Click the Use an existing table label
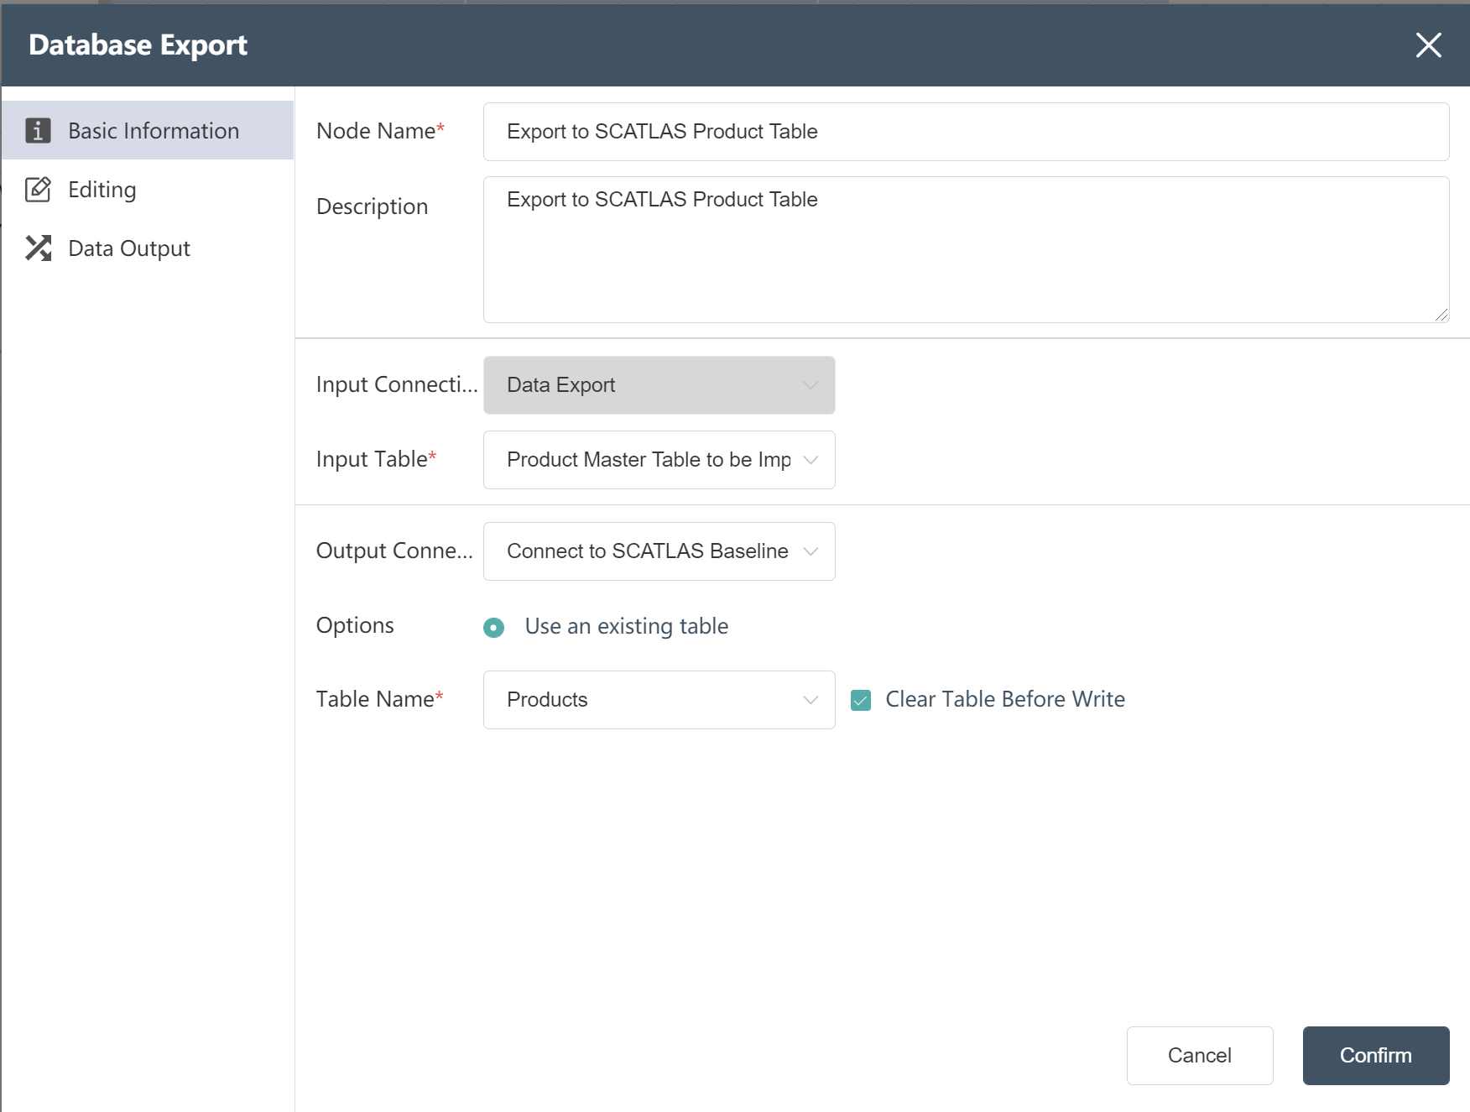 627,626
